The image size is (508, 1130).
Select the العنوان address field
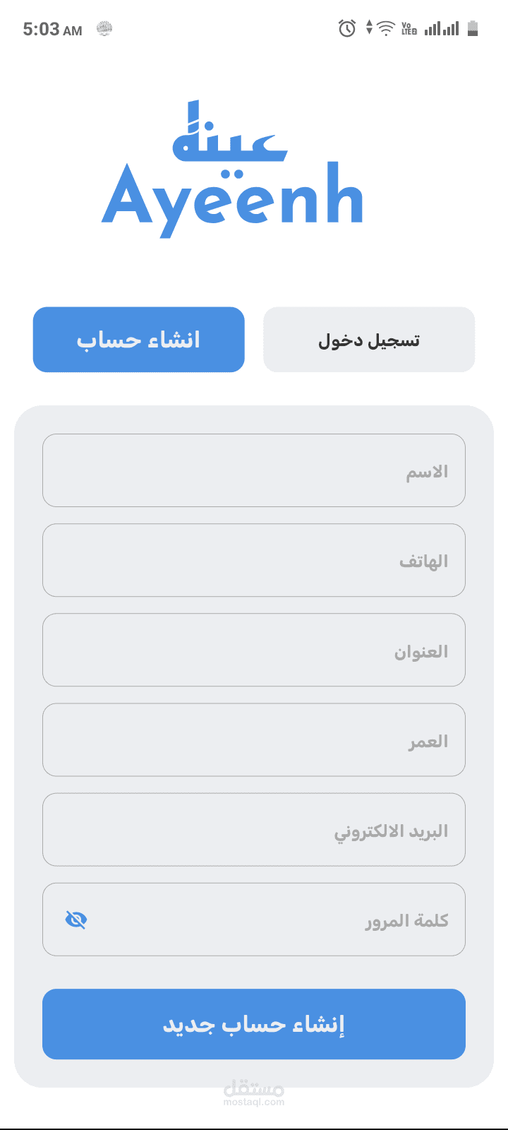click(x=254, y=650)
